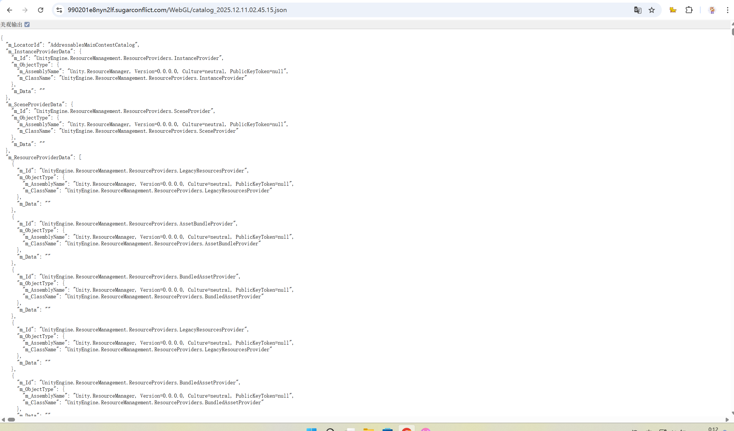Click the horizontal scrollbar thumb
The height and width of the screenshot is (431, 734).
pos(11,420)
